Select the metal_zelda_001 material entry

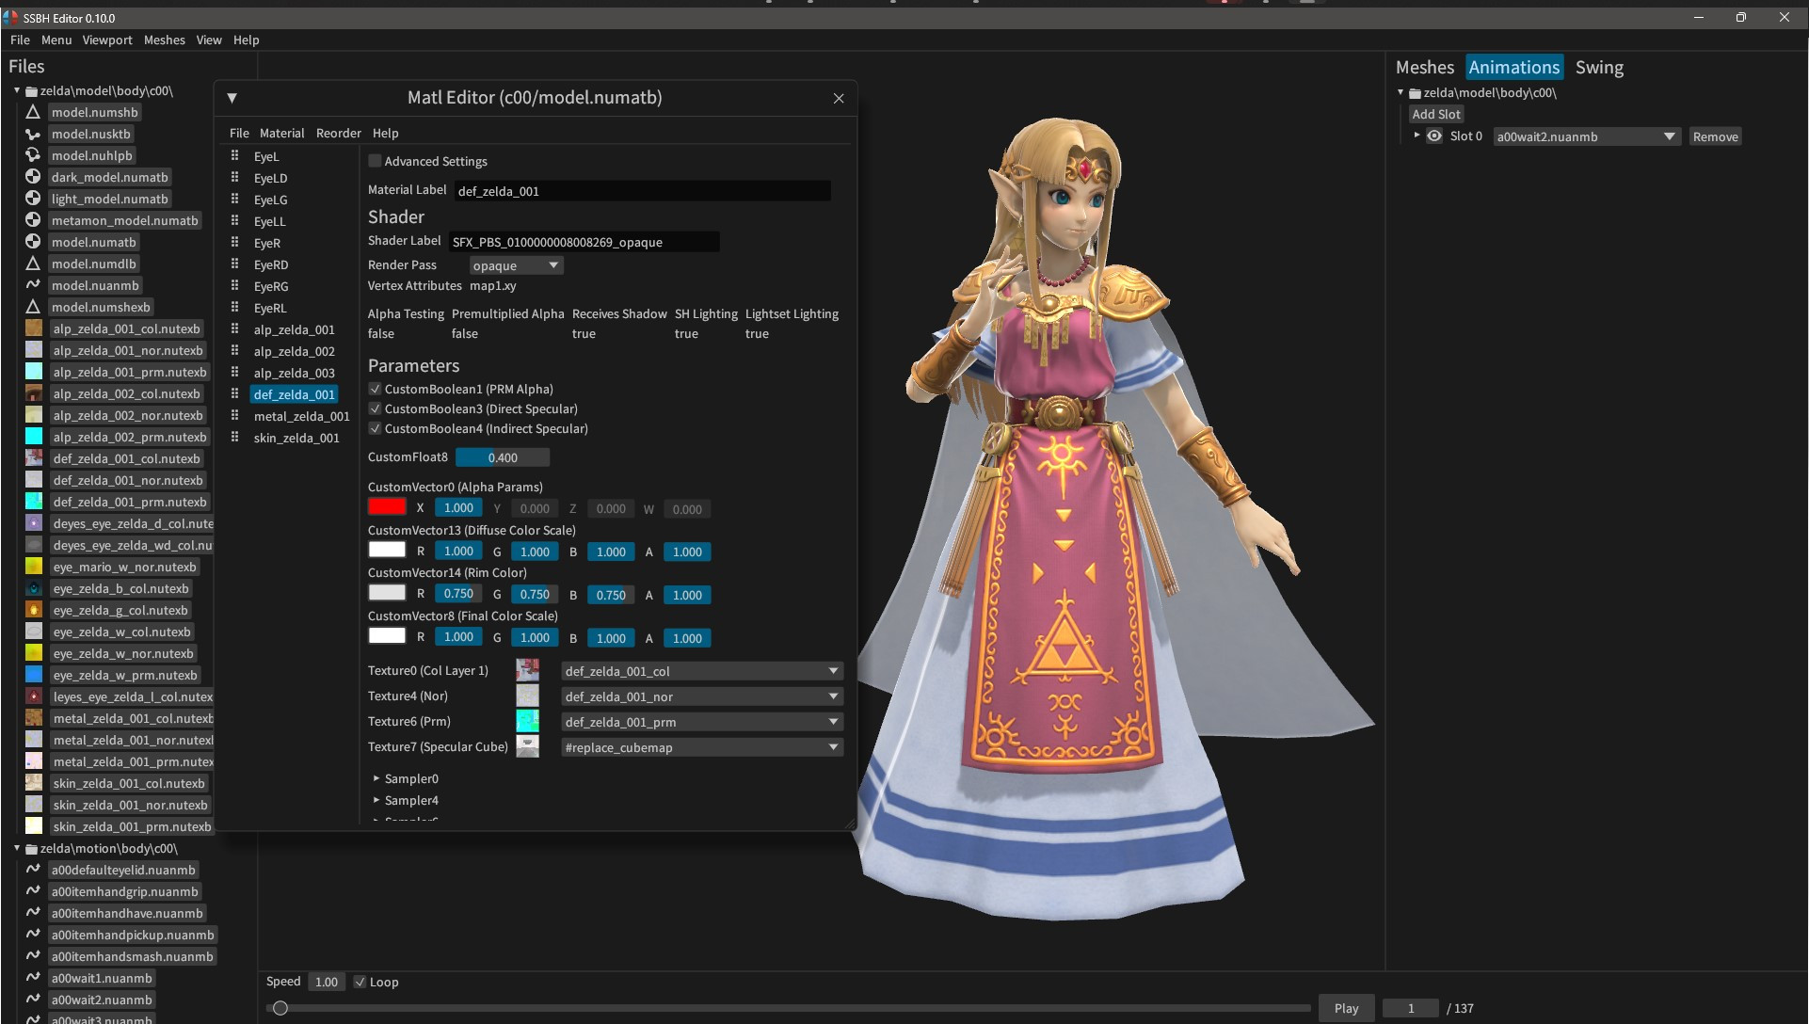302,416
